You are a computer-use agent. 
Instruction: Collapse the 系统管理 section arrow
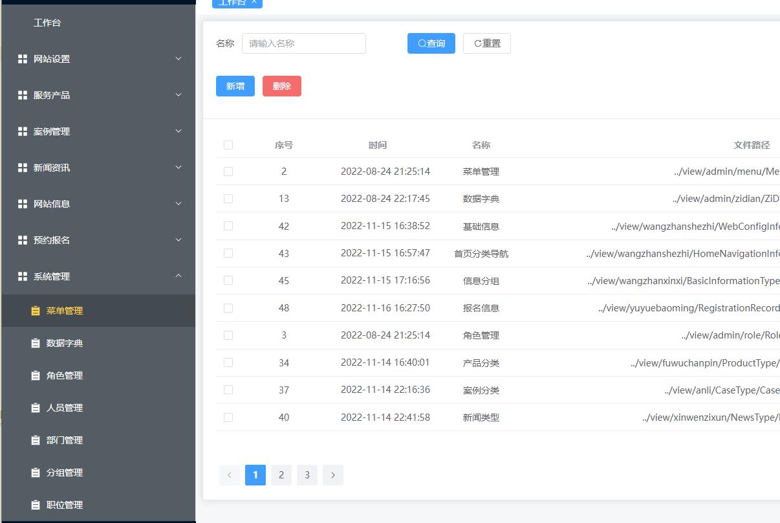[x=179, y=276]
